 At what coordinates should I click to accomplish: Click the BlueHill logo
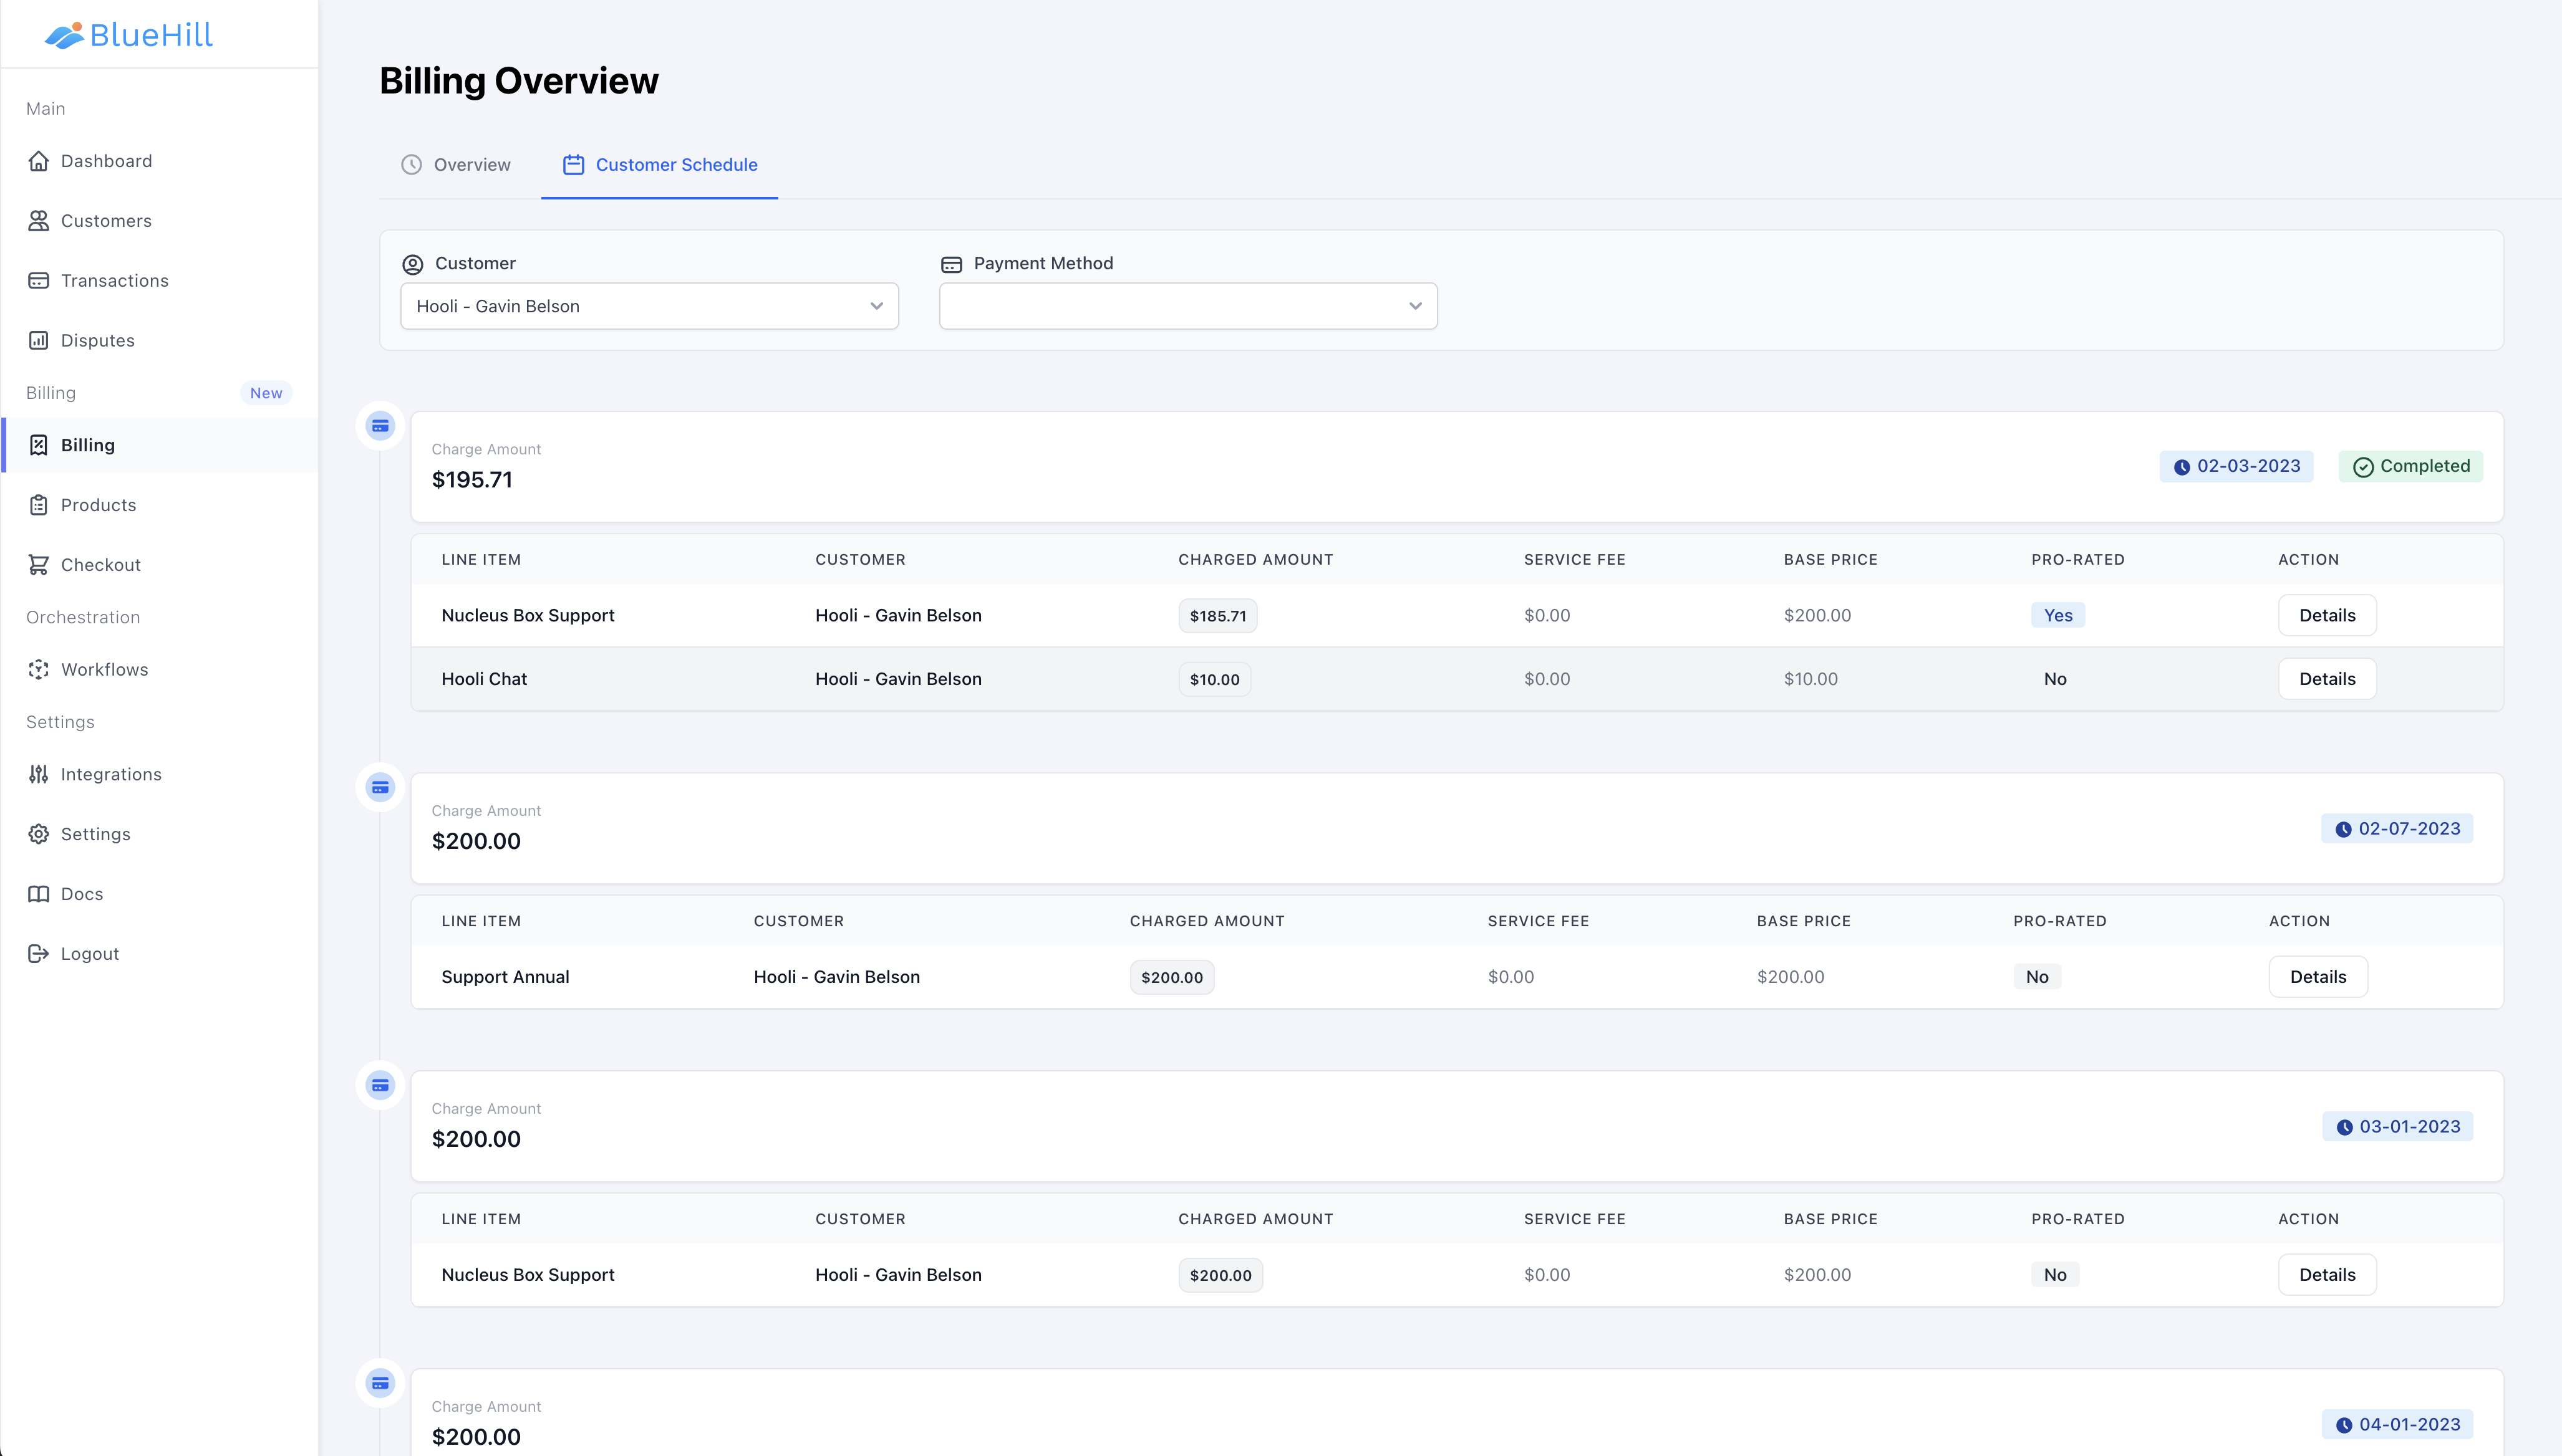tap(129, 35)
